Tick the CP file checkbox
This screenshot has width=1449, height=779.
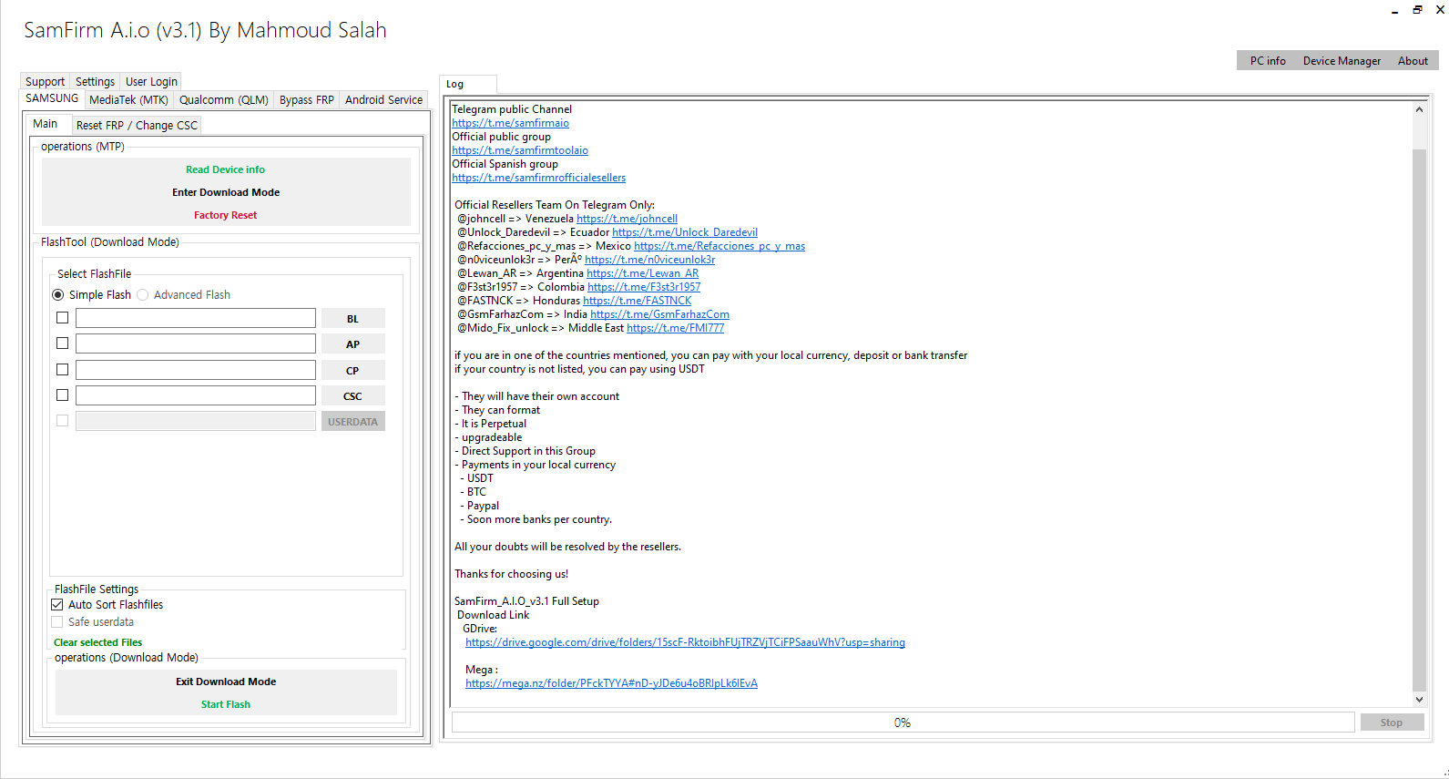[63, 369]
